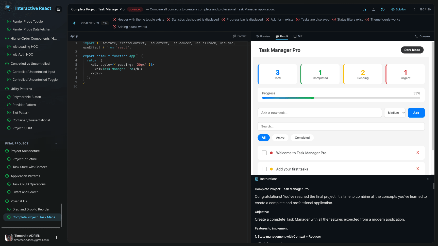The width and height of the screenshot is (438, 246).
Task: Open the music/sound settings icon
Action: click(365, 9)
